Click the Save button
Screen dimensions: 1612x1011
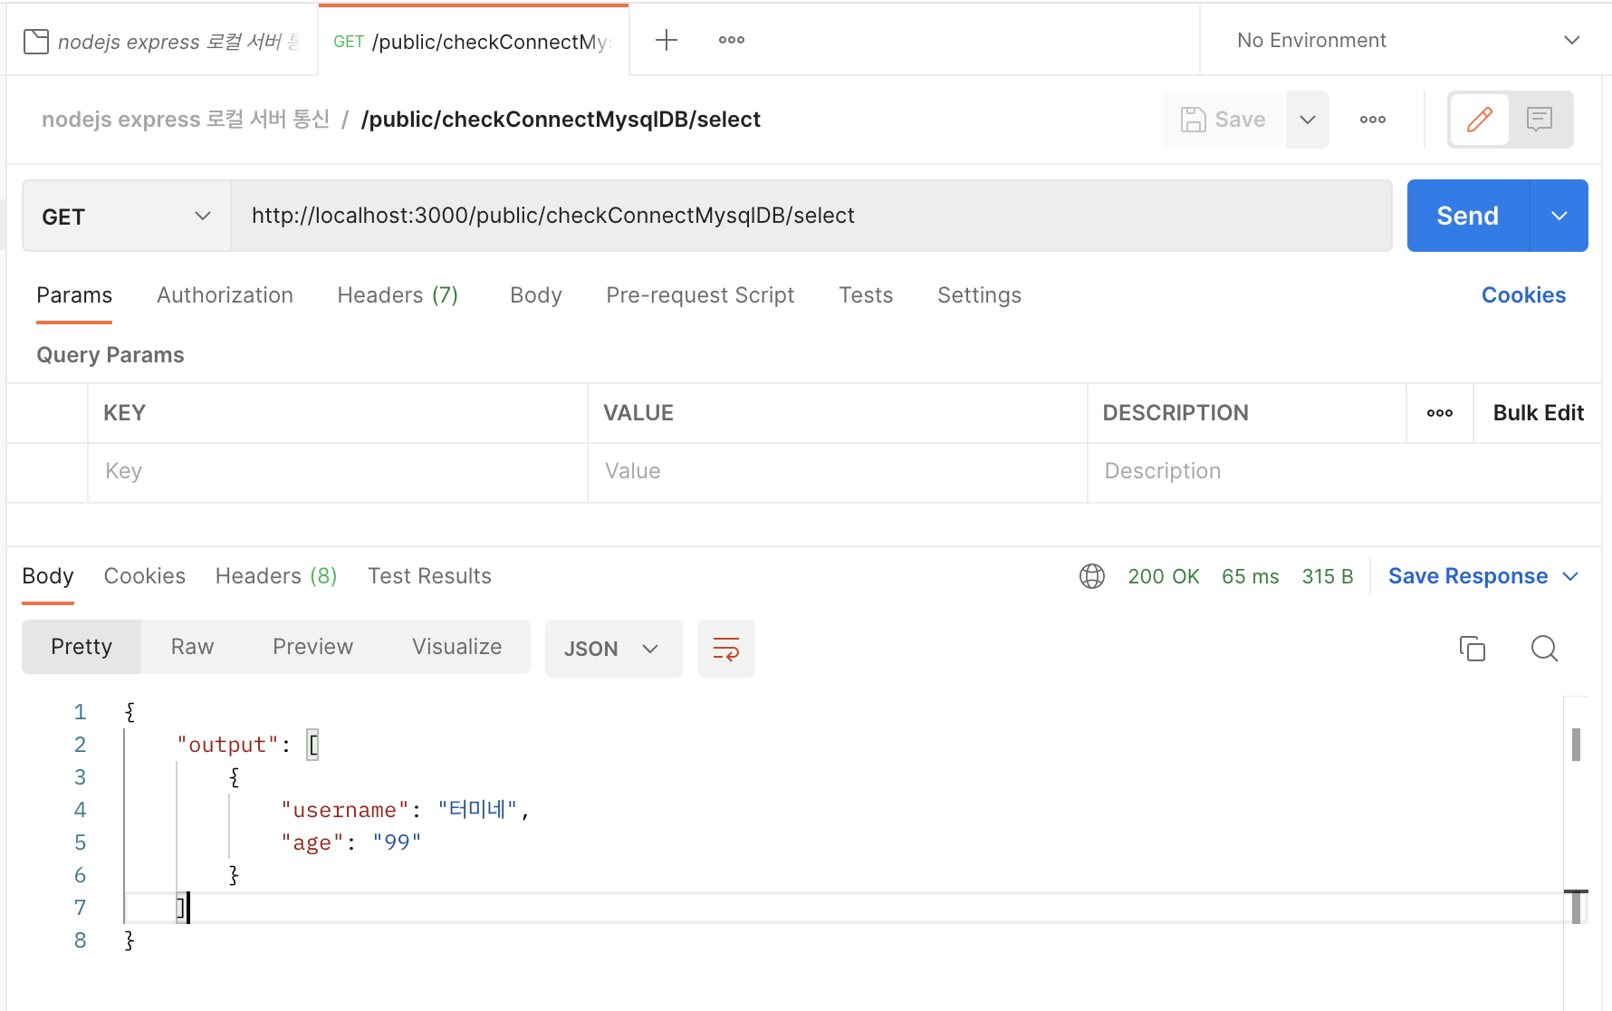[1223, 120]
